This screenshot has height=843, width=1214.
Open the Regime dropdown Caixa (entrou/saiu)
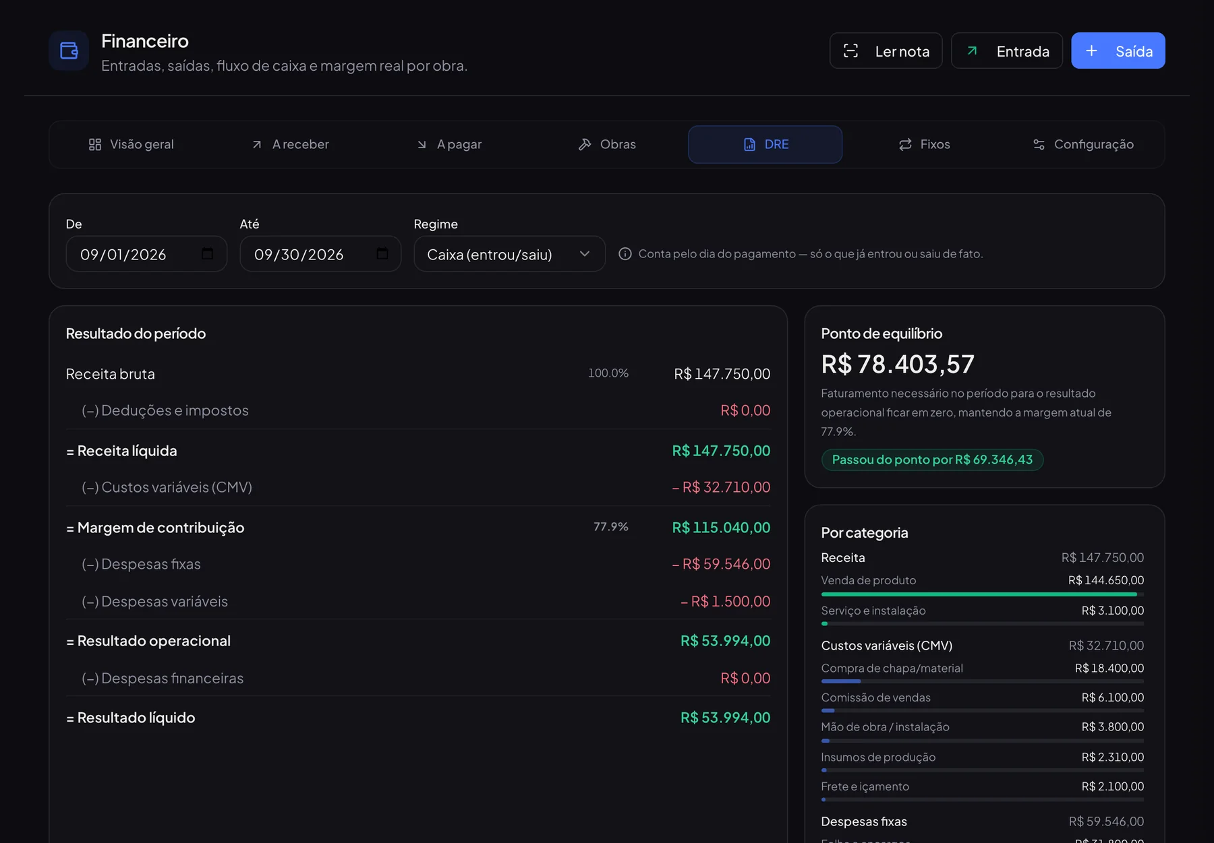tap(509, 254)
